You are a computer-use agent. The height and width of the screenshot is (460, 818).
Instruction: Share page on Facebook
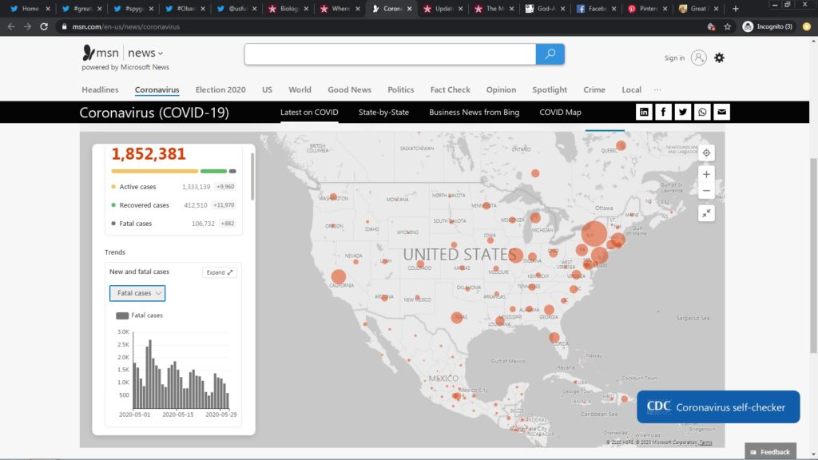[663, 112]
